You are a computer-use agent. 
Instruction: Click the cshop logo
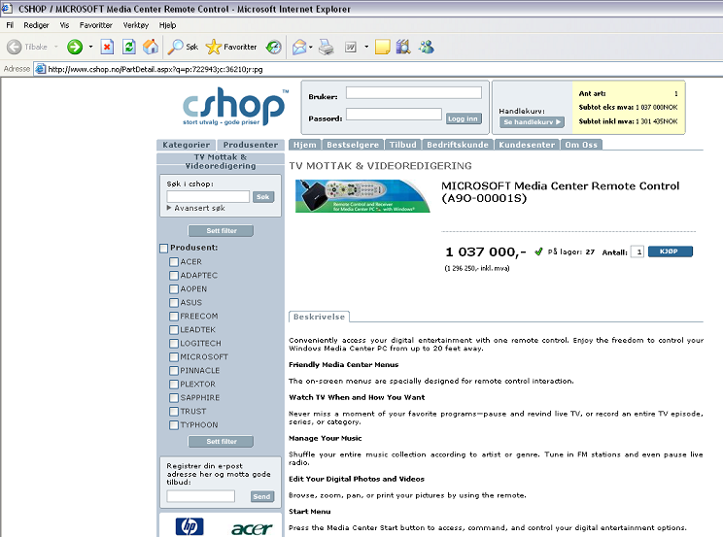coord(235,107)
